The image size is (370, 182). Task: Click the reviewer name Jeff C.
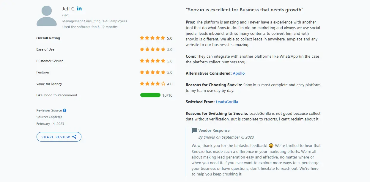(69, 9)
